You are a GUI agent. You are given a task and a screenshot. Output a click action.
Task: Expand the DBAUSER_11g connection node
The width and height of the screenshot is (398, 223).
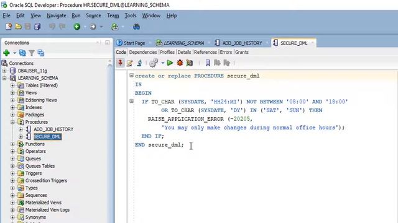(4, 71)
